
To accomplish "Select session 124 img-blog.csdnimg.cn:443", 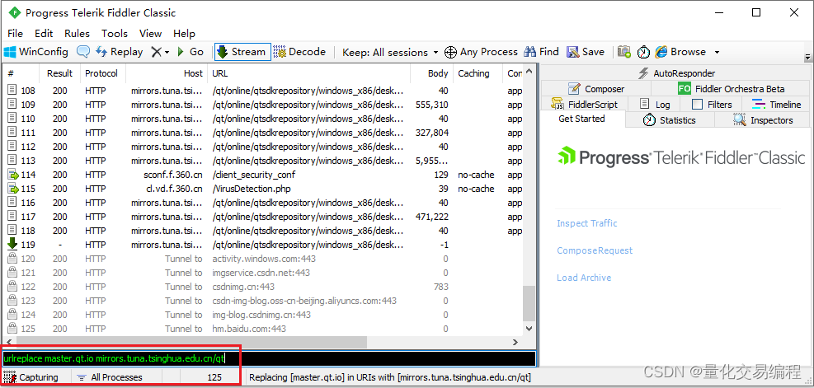I will pyautogui.click(x=265, y=315).
